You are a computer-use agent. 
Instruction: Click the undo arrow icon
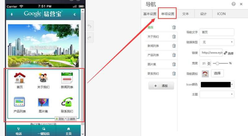coord(90,26)
